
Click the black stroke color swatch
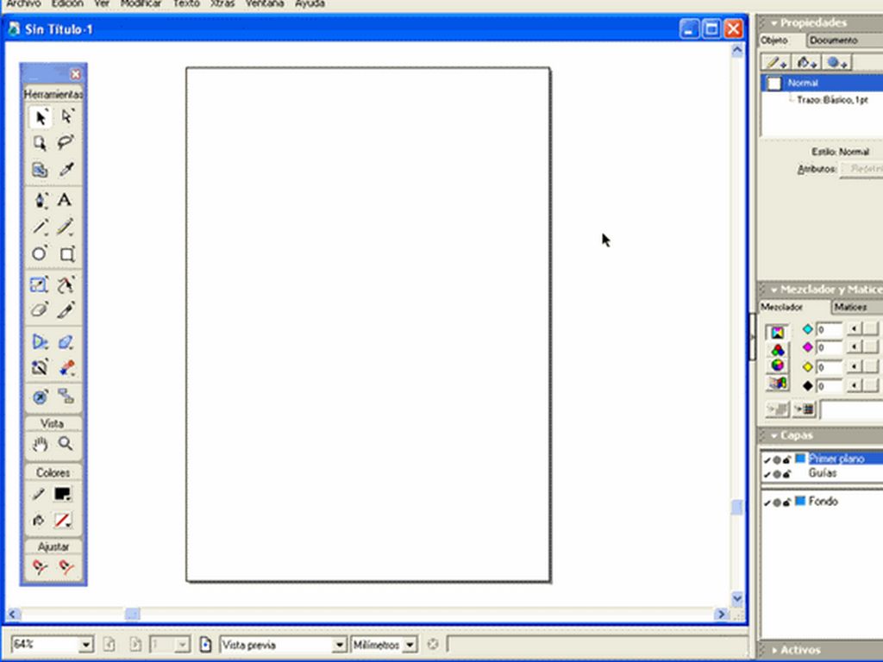62,494
